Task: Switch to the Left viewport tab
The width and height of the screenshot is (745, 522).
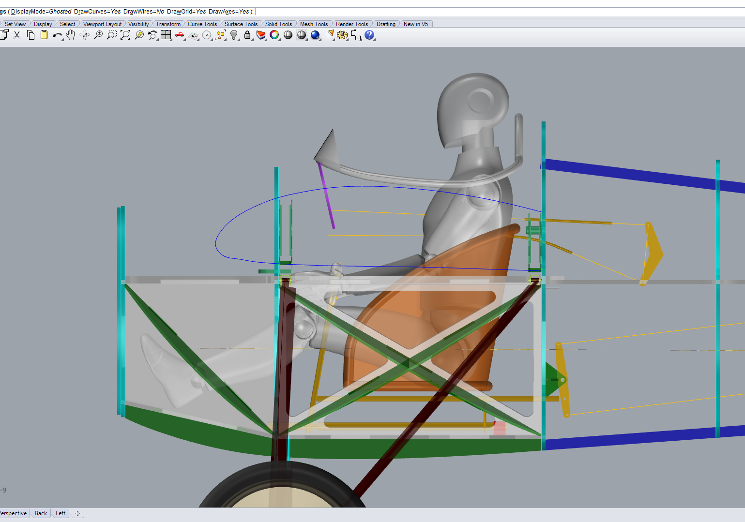Action: point(61,513)
